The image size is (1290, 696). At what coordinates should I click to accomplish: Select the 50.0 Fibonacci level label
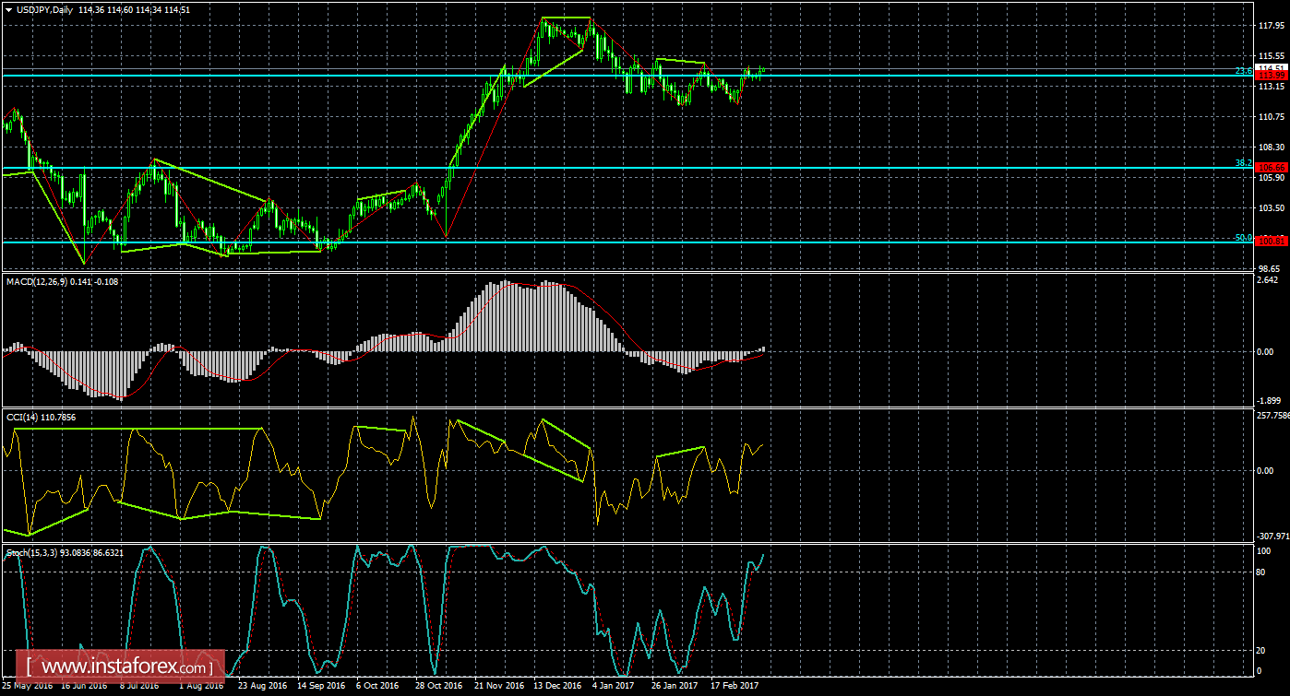pyautogui.click(x=1243, y=237)
